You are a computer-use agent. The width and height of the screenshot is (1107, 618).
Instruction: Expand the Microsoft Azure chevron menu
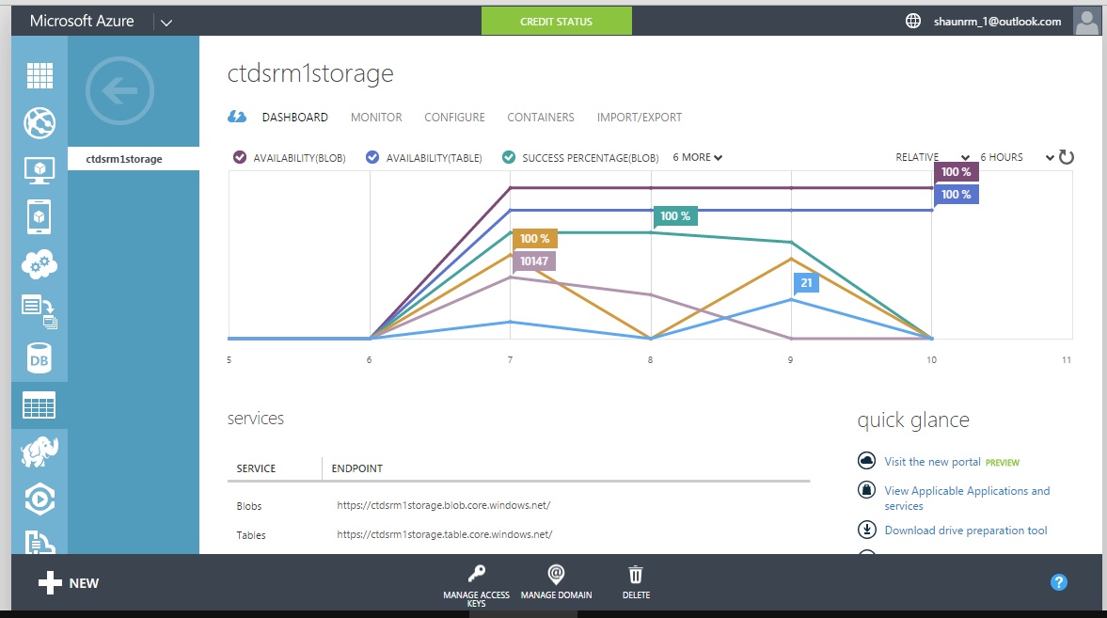pyautogui.click(x=166, y=22)
